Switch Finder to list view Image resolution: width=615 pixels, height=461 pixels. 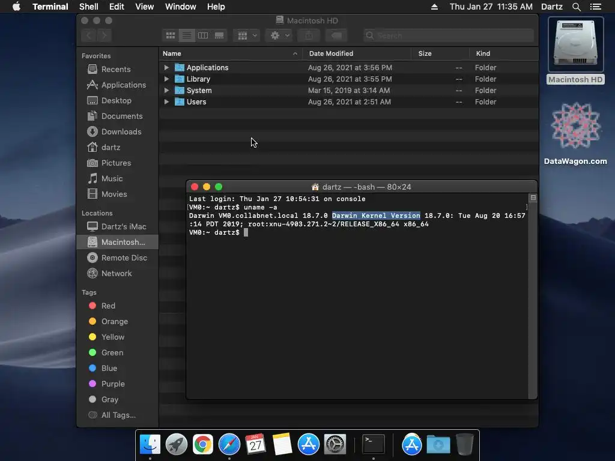click(187, 35)
